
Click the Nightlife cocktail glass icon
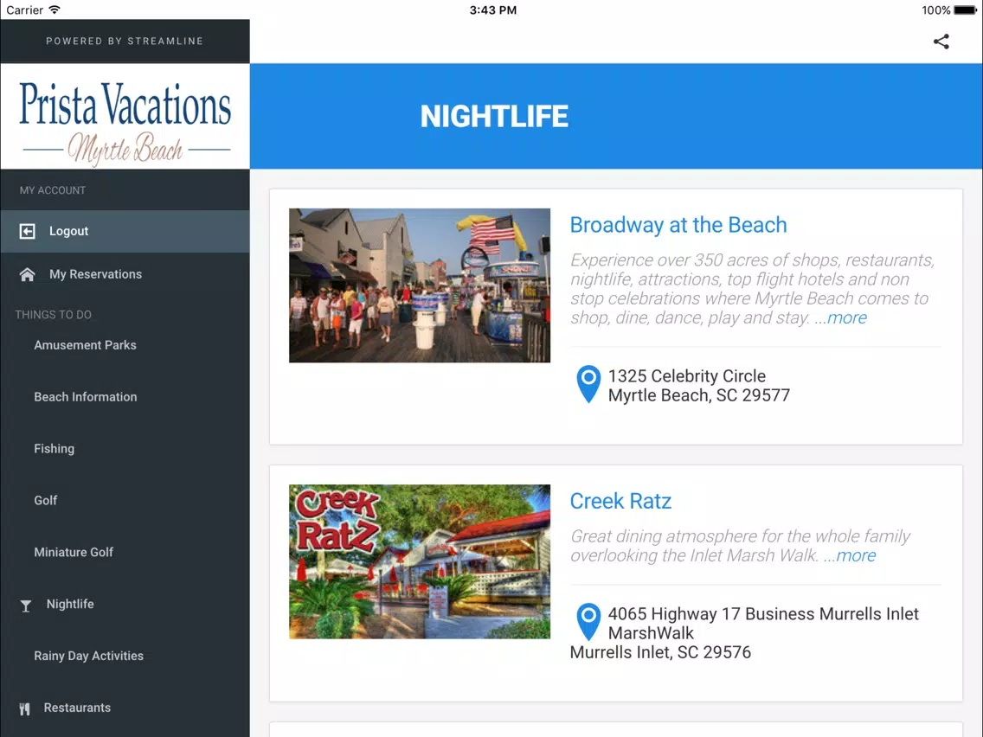click(26, 606)
